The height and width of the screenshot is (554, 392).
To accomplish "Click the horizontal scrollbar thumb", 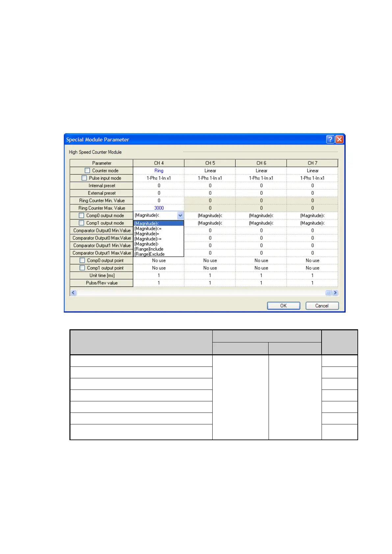I will (x=328, y=293).
